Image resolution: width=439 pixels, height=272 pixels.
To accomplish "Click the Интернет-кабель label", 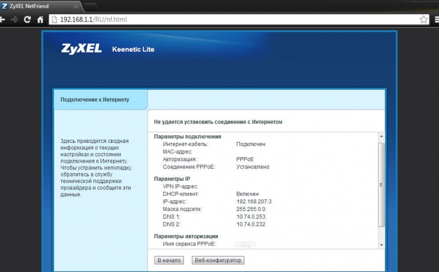I will click(185, 144).
